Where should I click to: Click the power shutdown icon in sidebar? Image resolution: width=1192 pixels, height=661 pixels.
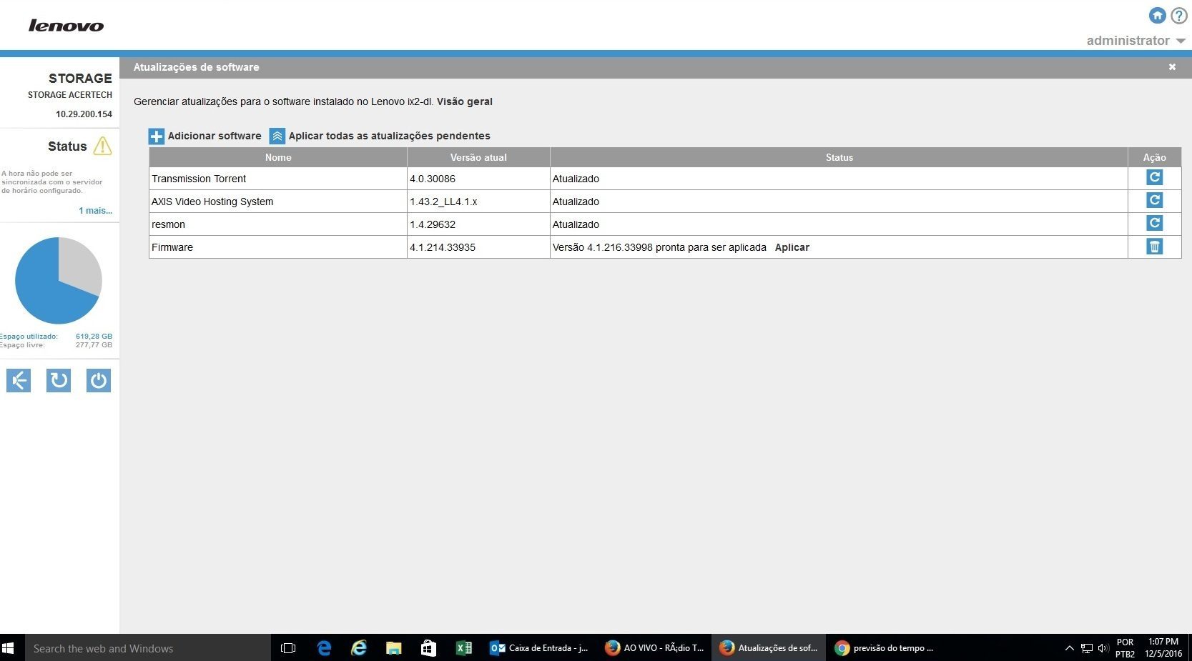[x=99, y=380]
